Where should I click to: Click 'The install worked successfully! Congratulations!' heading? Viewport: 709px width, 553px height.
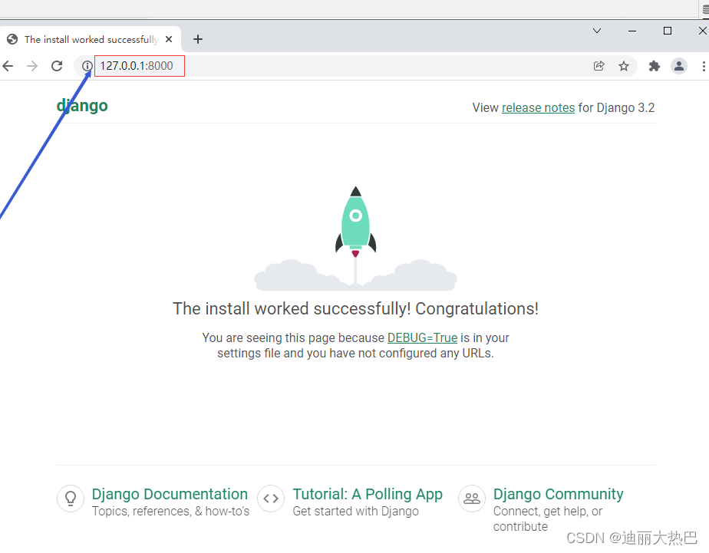[x=355, y=309]
